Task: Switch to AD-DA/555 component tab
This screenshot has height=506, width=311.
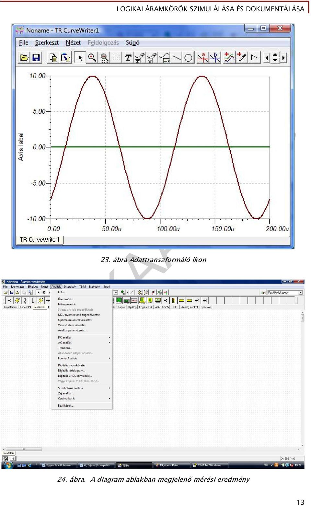Action: click(x=162, y=307)
